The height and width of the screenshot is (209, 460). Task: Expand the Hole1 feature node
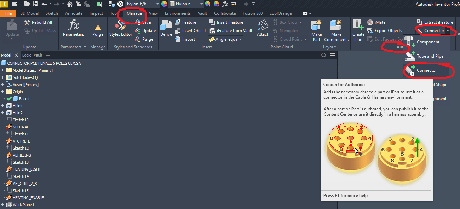[x=3, y=106]
